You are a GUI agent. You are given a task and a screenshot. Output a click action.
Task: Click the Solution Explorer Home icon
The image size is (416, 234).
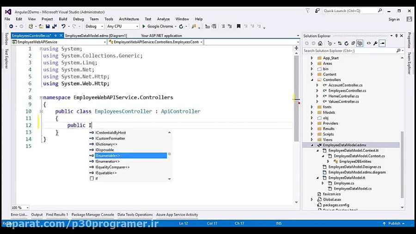point(320,43)
